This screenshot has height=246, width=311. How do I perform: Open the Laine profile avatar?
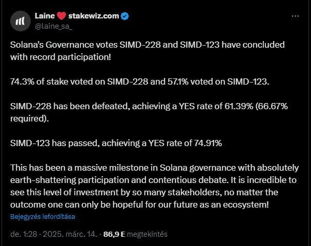[20, 21]
